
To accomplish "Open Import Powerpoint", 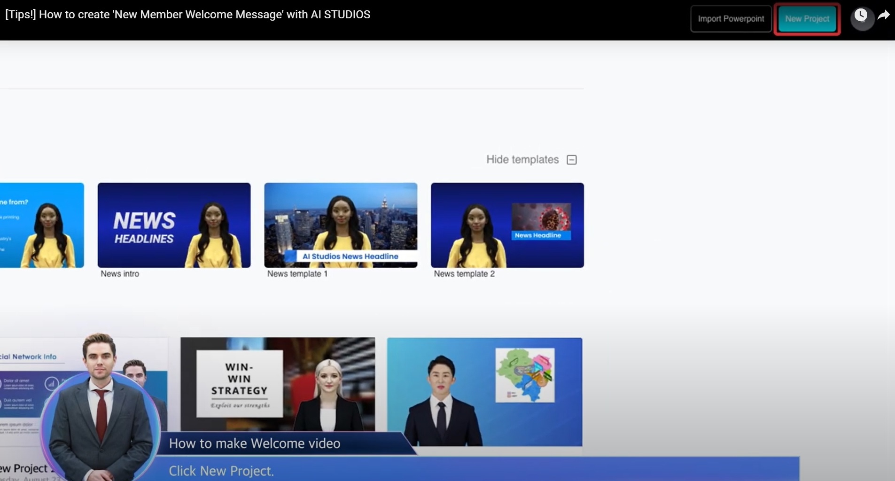I will (x=731, y=19).
